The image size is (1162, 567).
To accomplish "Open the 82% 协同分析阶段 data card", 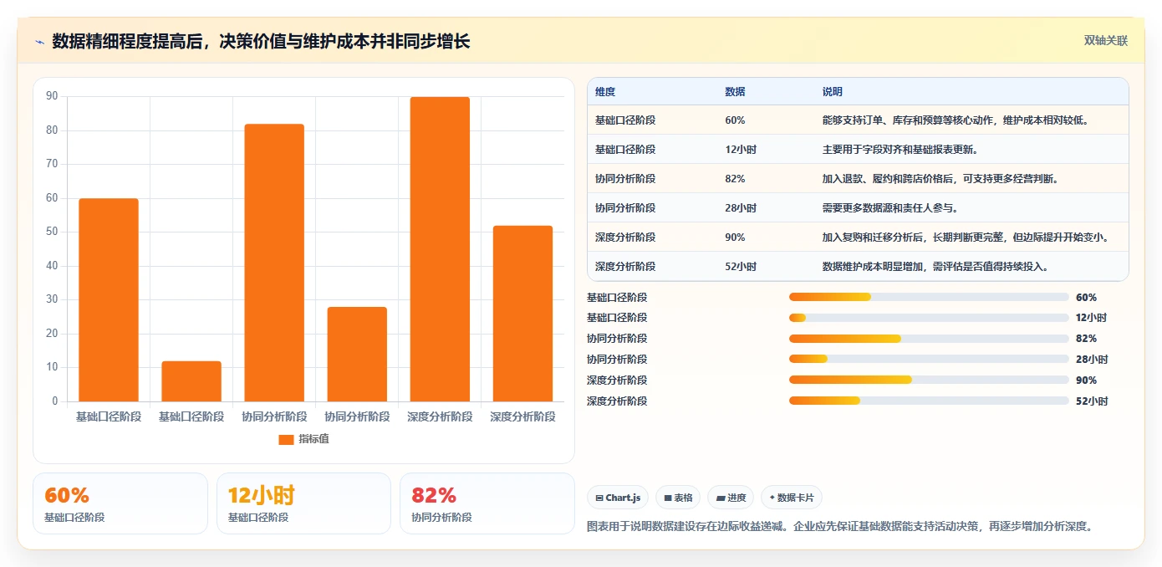I will click(487, 503).
